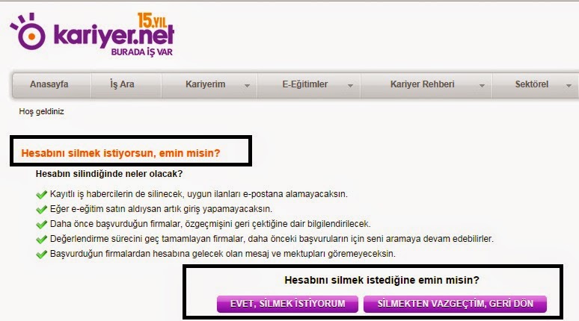Click the BURADA İŞ VAR tagline
This screenshot has width=579, height=321.
[142, 52]
